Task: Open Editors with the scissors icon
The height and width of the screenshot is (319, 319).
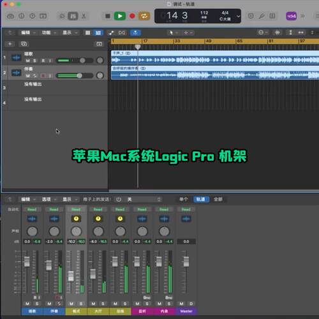Action: (x=84, y=16)
